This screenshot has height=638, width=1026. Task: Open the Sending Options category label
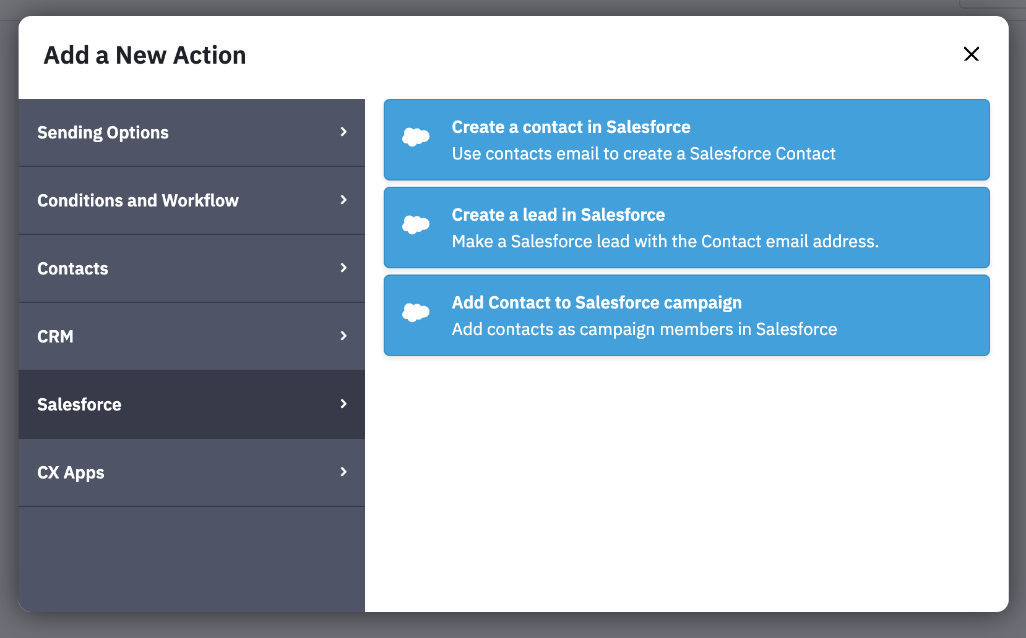click(x=103, y=133)
